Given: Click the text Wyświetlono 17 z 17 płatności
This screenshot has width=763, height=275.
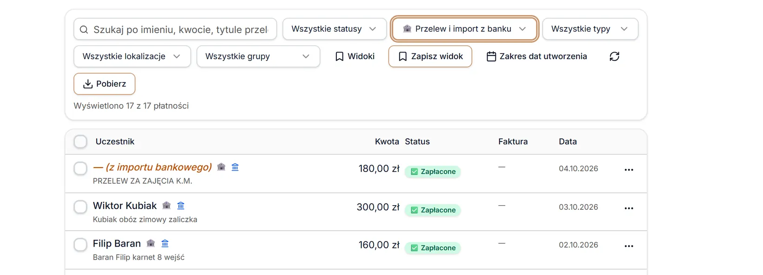Looking at the screenshot, I should point(131,106).
